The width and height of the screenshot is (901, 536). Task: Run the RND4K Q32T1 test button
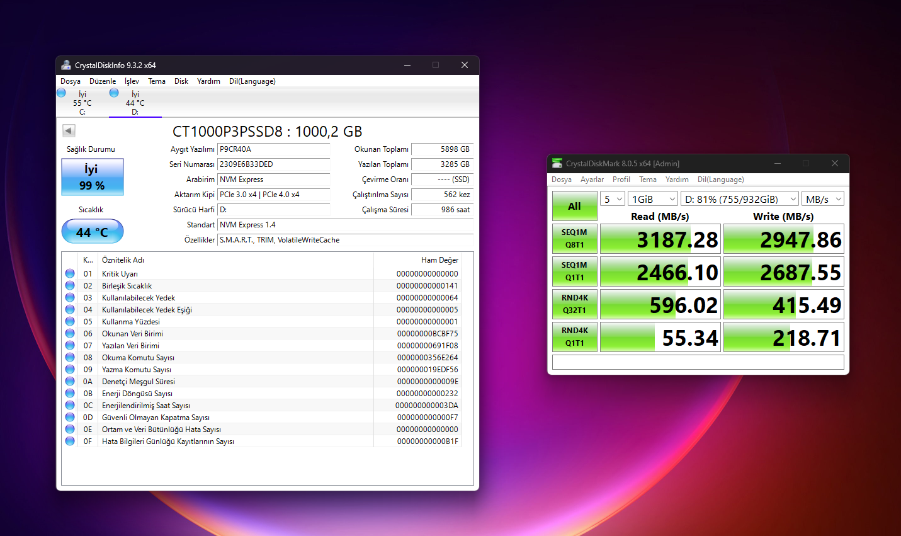(x=575, y=304)
